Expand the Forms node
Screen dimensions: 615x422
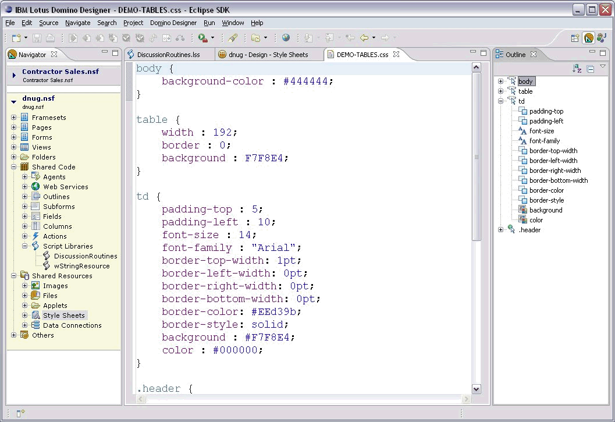point(14,137)
